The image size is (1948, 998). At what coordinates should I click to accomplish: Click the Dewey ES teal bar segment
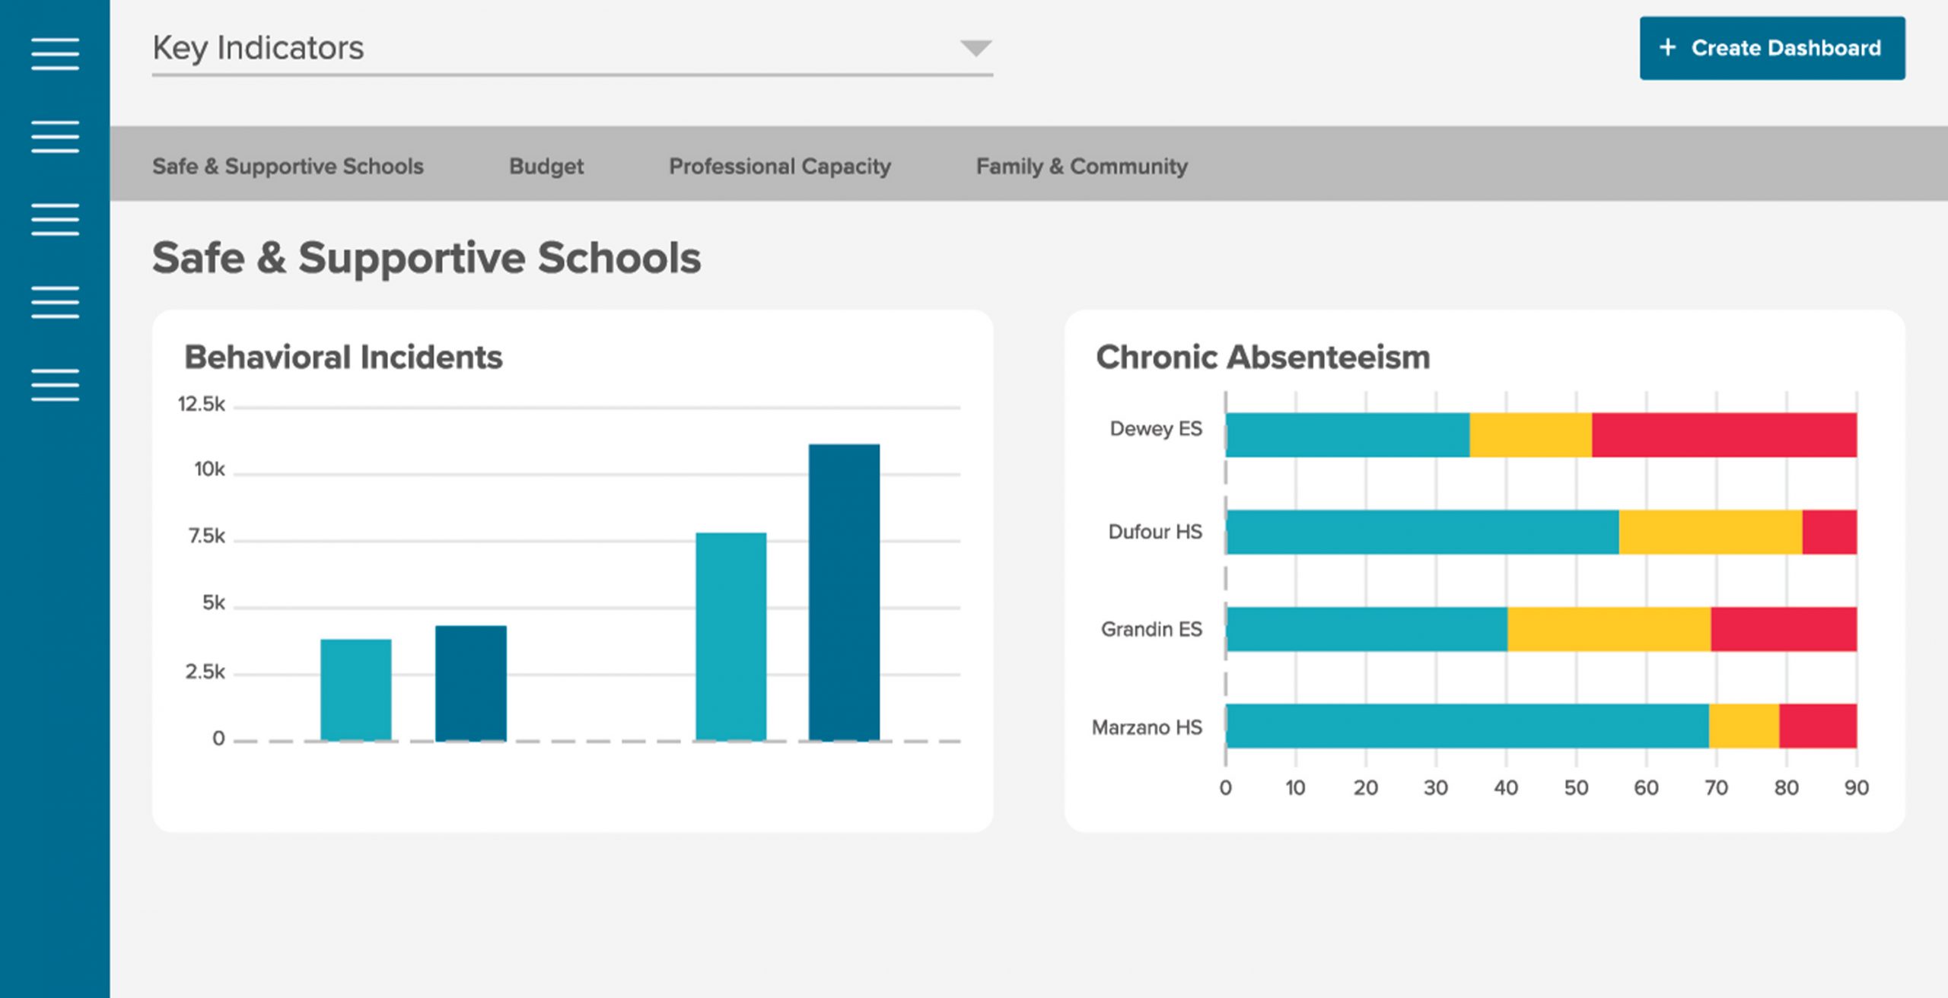(1348, 435)
